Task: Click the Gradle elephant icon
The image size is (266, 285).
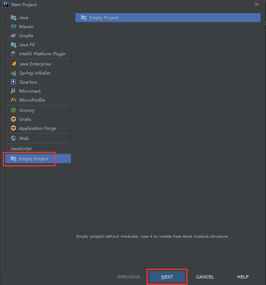Action: click(13, 35)
